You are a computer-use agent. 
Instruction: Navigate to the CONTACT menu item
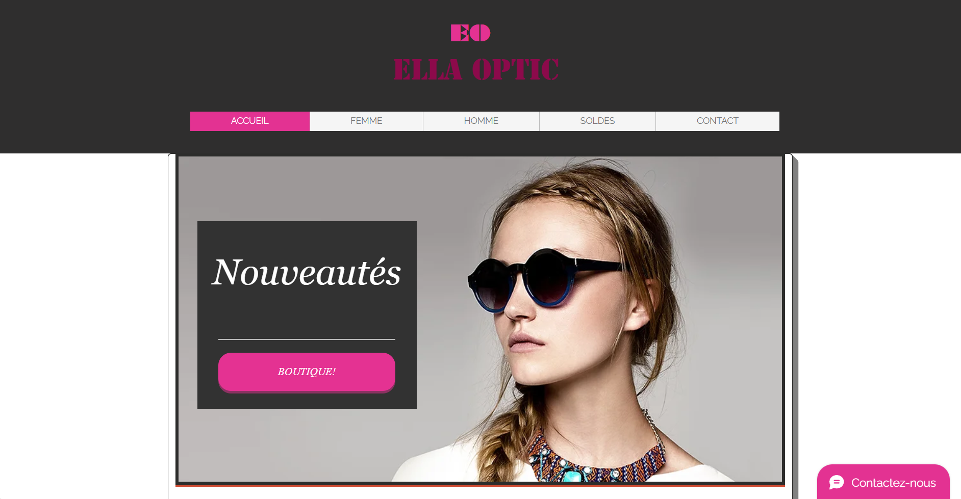pyautogui.click(x=718, y=121)
